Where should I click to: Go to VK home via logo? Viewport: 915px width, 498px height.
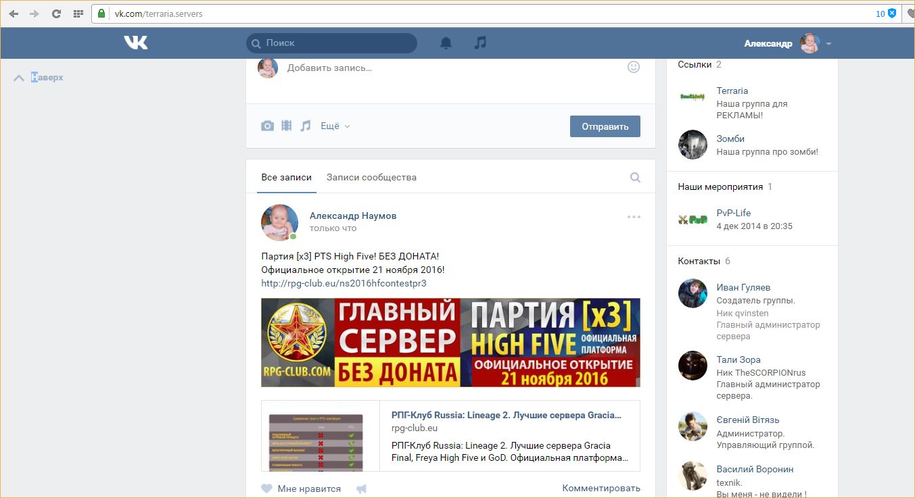[x=136, y=43]
